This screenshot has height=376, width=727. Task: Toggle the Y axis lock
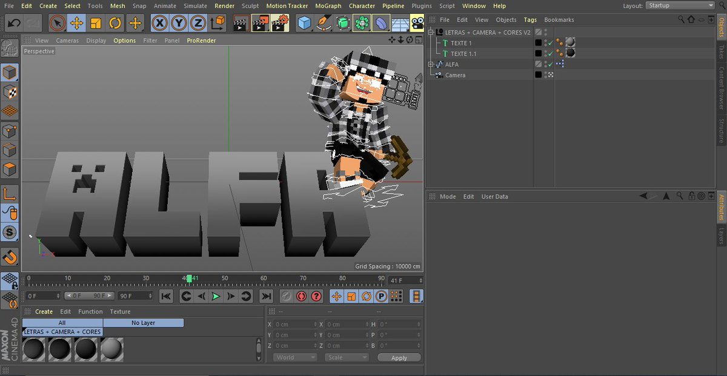(179, 23)
